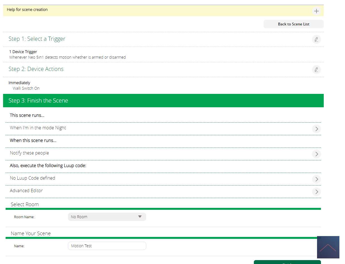Expand the Step 1: Select a Trigger section
This screenshot has height=264, width=345.
37,39
